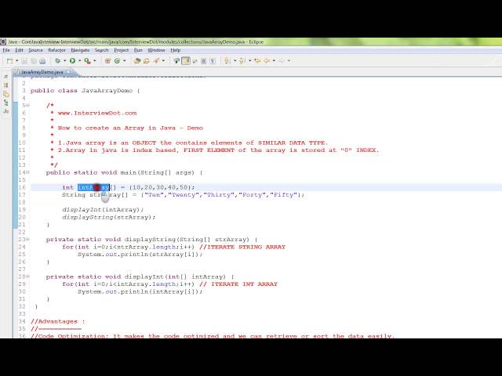Viewport: 502px width, 376px height.
Task: Open the Project menu
Action: tap(122, 50)
